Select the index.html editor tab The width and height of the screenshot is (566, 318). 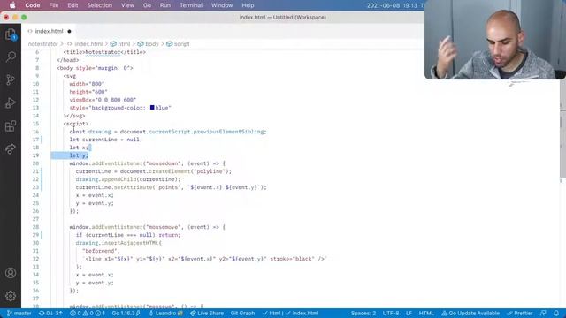pyautogui.click(x=50, y=31)
